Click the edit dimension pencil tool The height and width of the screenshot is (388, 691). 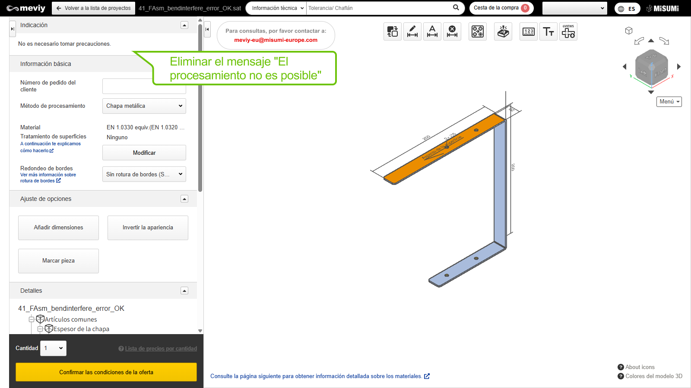412,31
